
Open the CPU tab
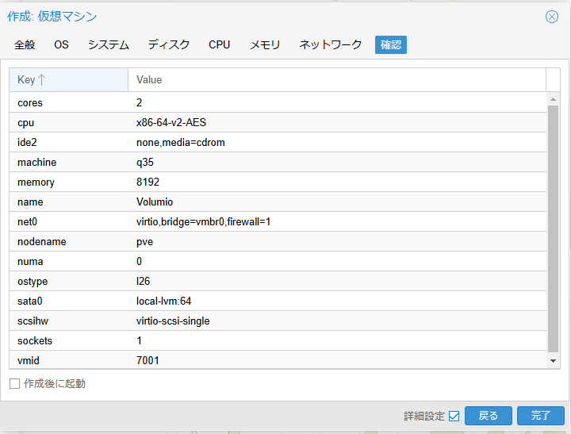[219, 44]
